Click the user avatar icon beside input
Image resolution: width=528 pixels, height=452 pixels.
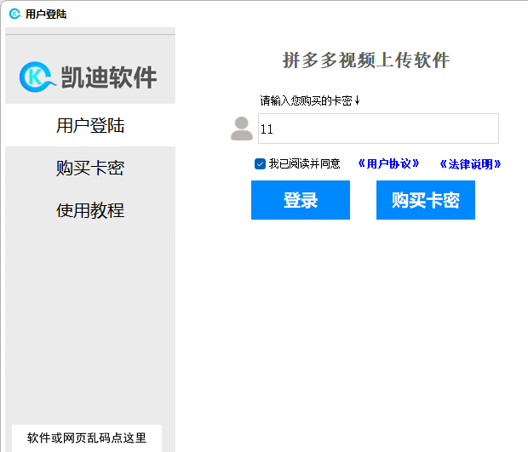(x=242, y=129)
